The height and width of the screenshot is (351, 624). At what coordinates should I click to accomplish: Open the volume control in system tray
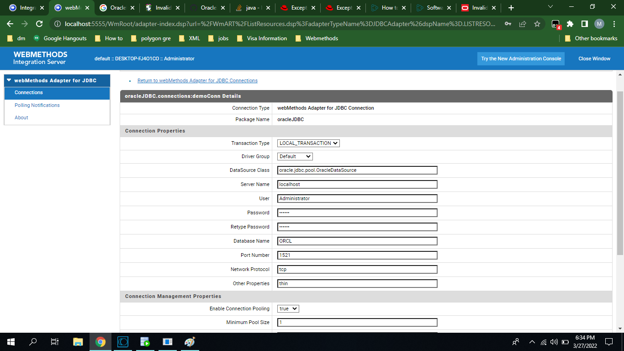coord(554,341)
